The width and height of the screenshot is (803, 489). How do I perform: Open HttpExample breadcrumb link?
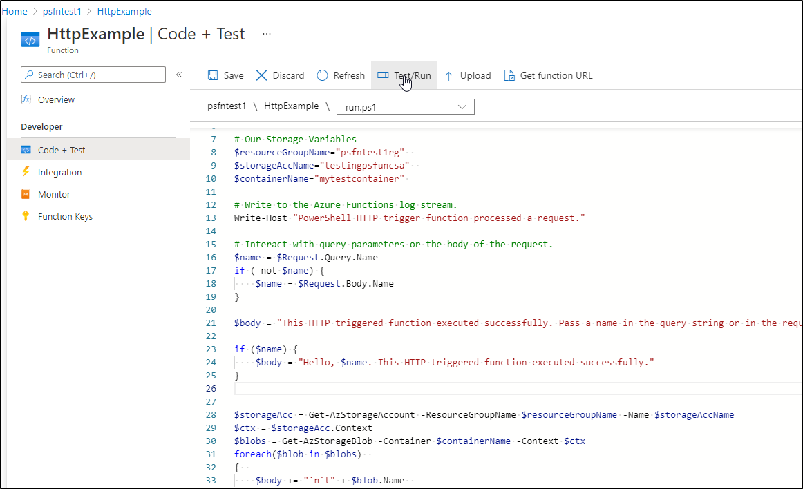tap(124, 11)
